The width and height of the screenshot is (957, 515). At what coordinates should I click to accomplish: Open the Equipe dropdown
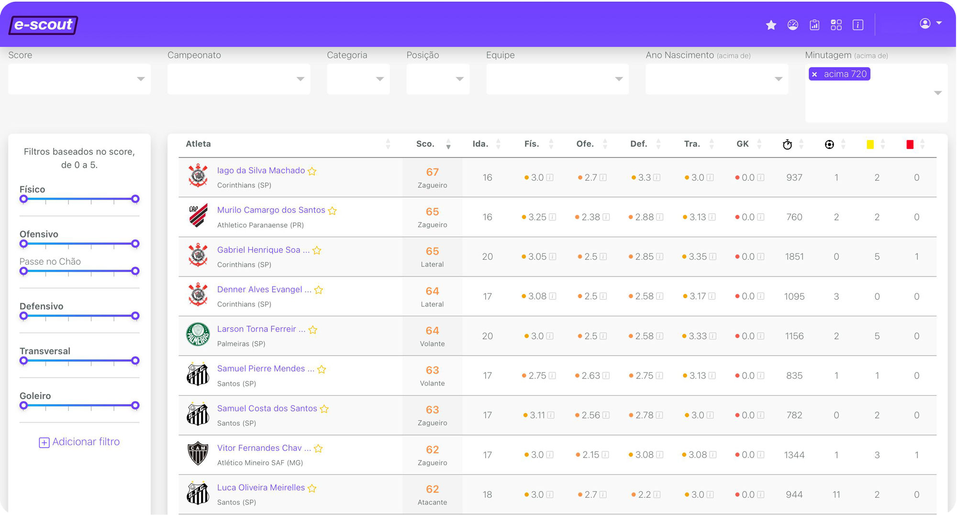click(557, 79)
